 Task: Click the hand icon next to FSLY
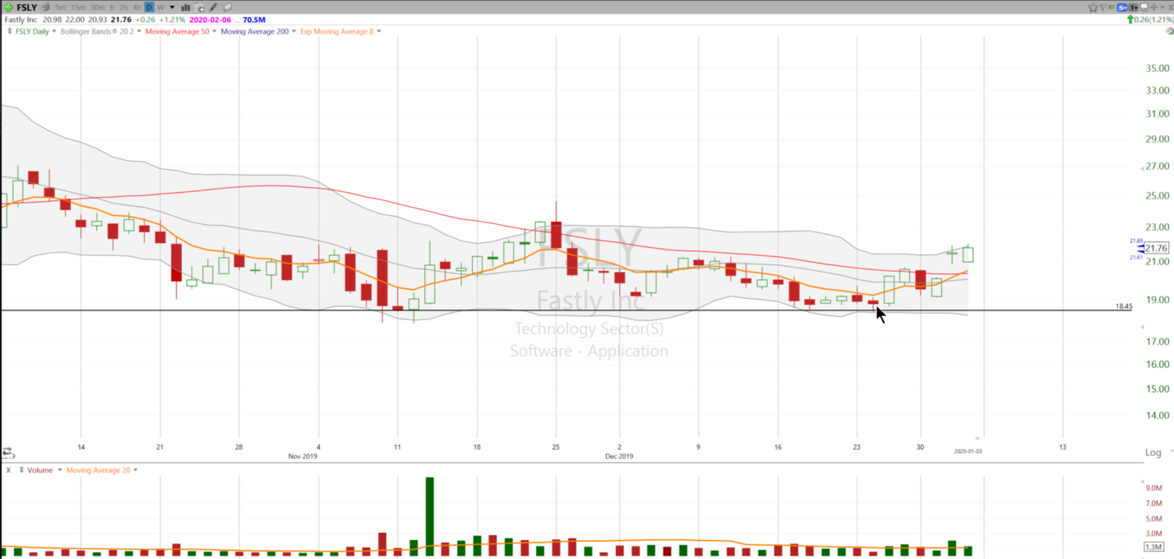(x=45, y=7)
